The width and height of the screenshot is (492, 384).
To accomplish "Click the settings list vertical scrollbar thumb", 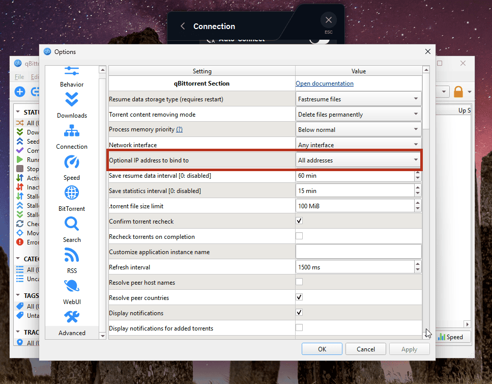I will click(x=426, y=101).
